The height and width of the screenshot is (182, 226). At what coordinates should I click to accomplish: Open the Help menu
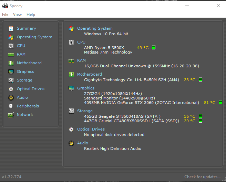pos(31,15)
